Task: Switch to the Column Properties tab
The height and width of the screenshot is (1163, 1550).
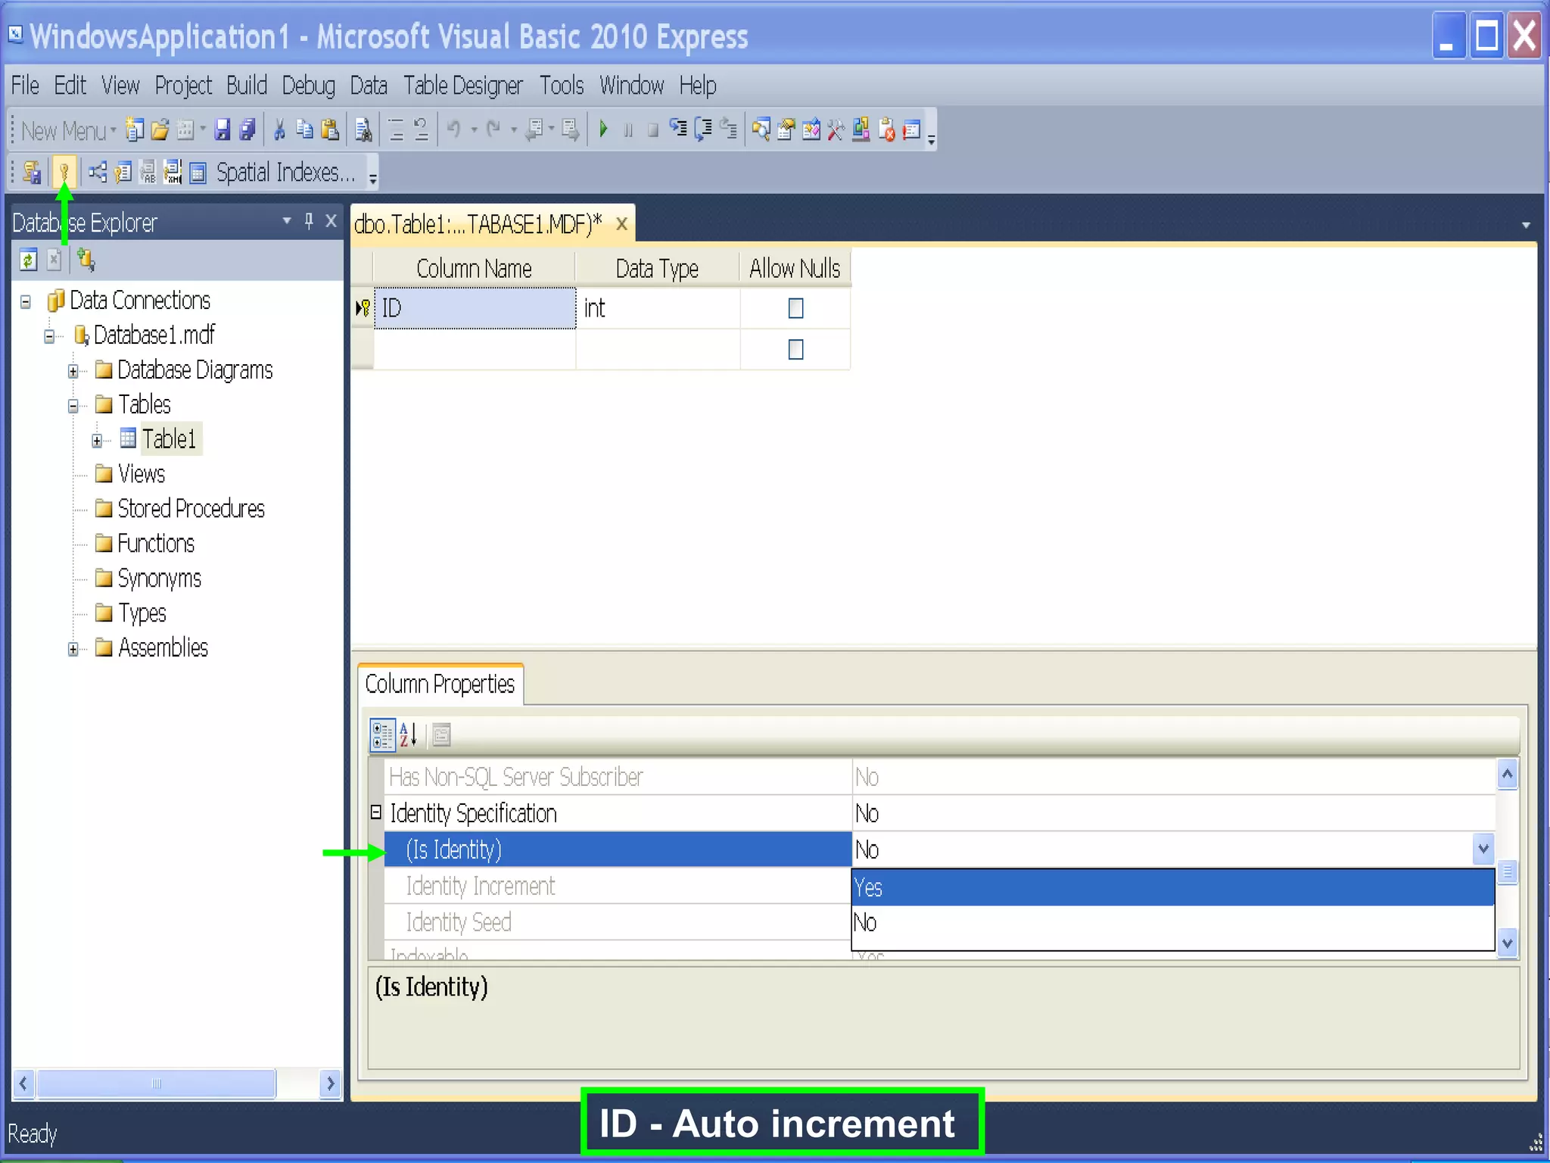Action: point(440,684)
